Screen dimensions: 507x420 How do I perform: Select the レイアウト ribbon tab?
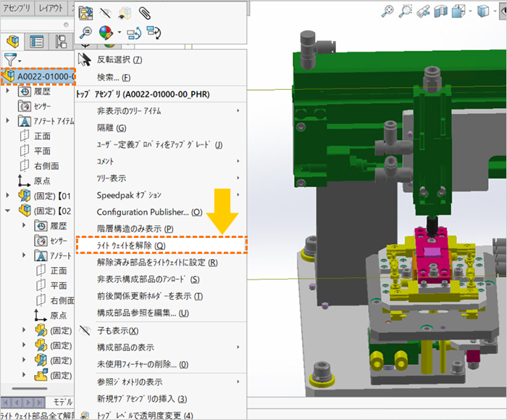coord(51,8)
